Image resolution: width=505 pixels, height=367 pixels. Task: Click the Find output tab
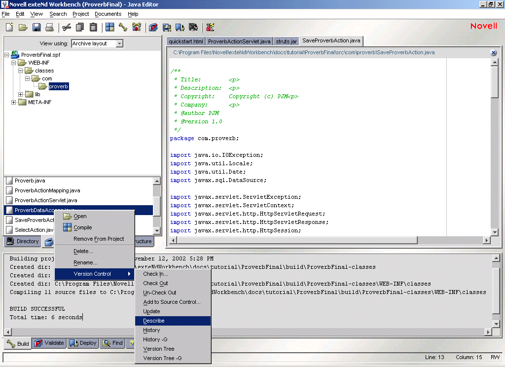tap(112, 343)
